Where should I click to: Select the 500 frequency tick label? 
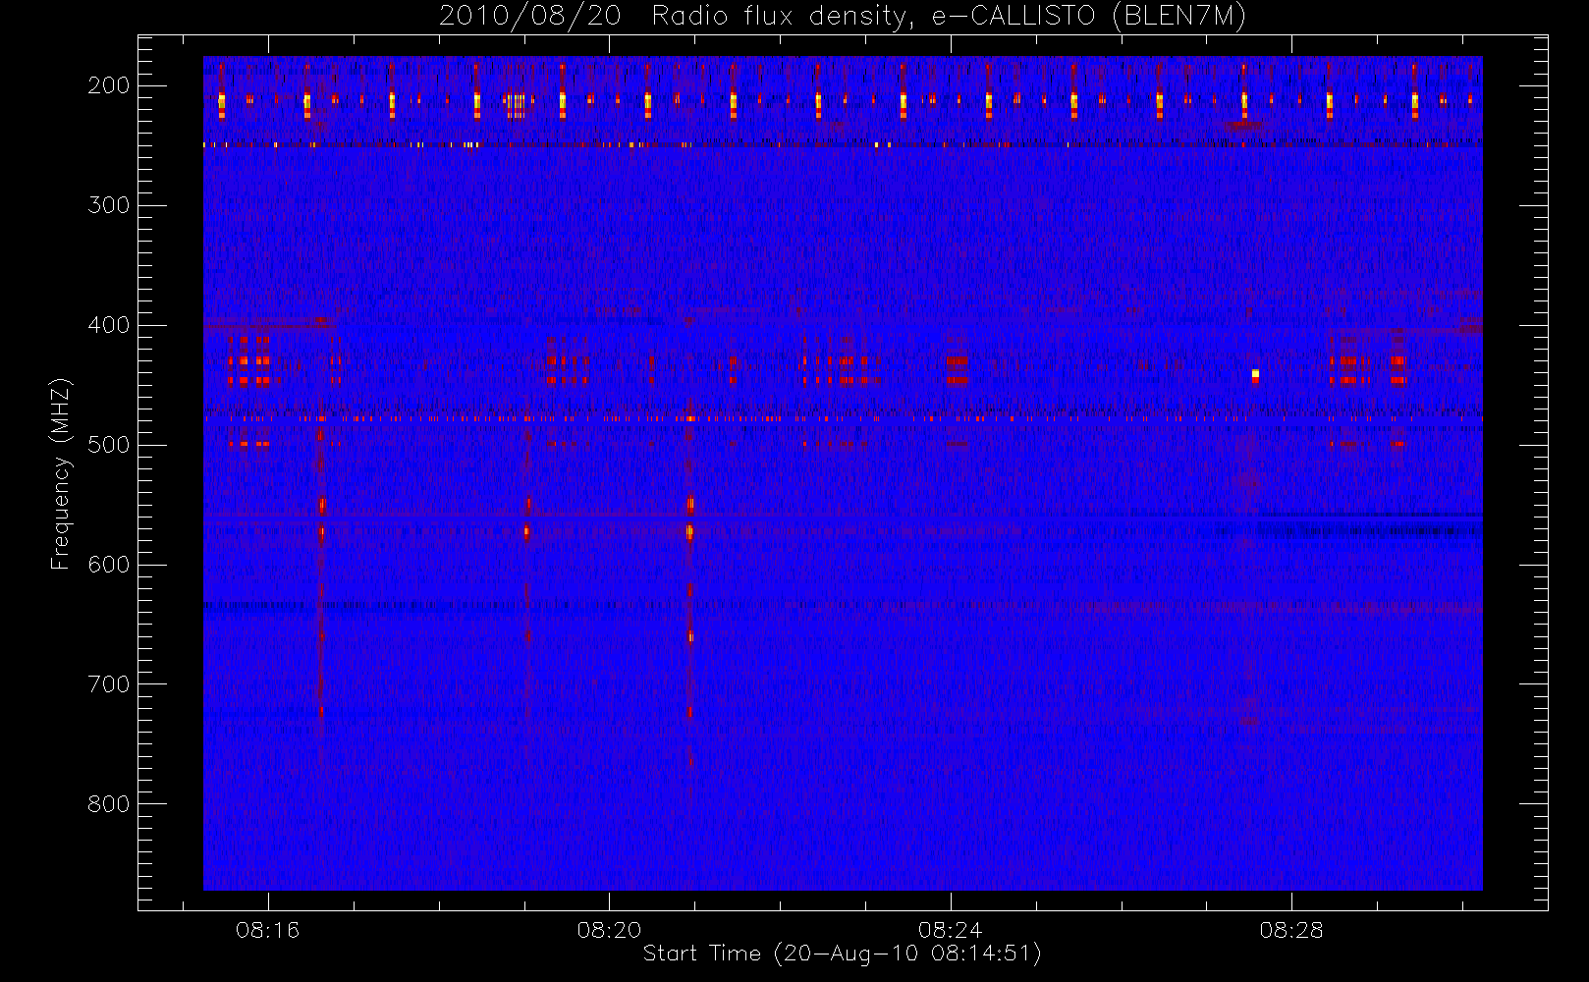(x=108, y=445)
